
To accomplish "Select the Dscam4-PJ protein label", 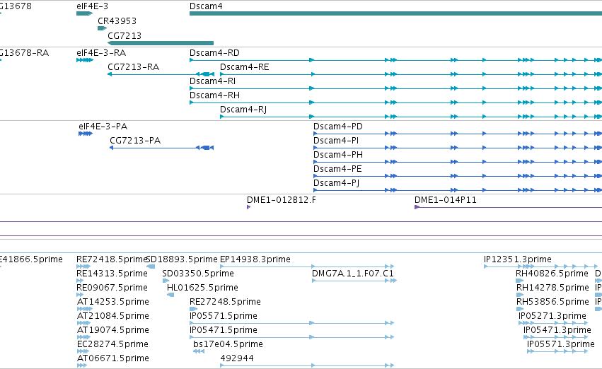I will [x=336, y=183].
